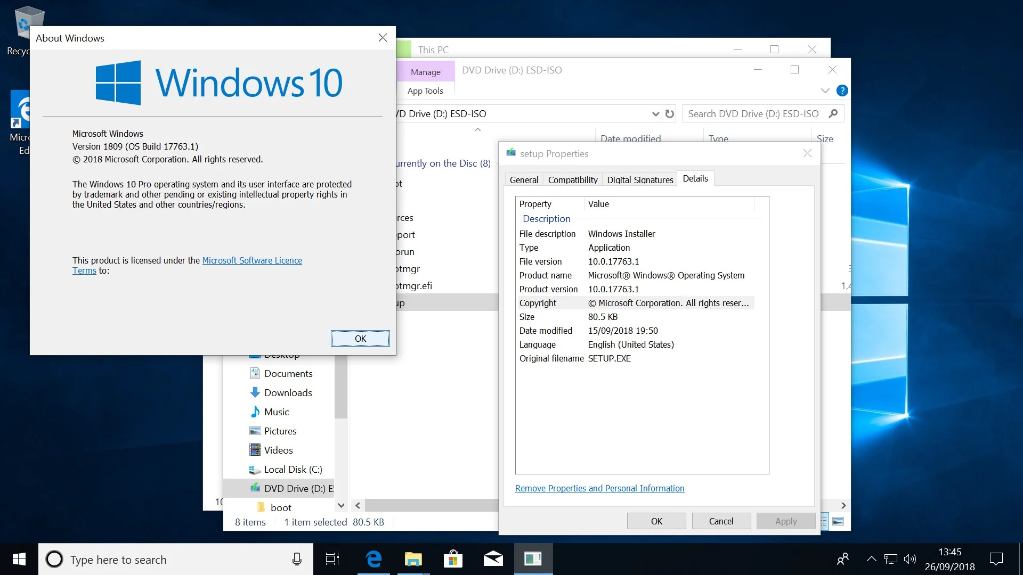Open Task View from taskbar
Viewport: 1023px width, 575px height.
332,559
